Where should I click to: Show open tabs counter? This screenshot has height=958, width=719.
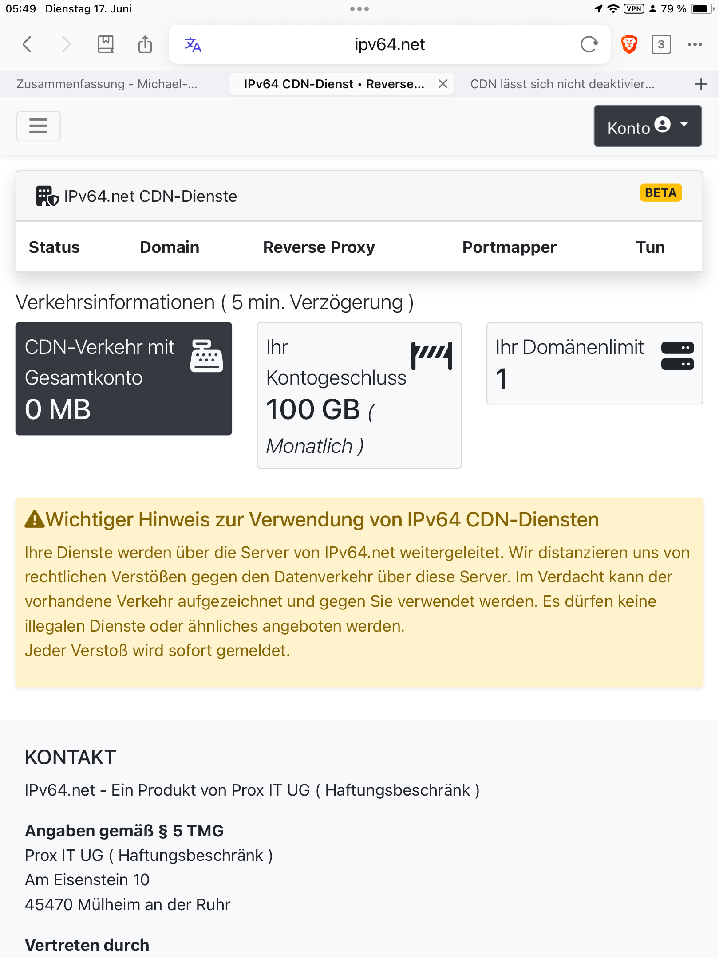coord(661,44)
